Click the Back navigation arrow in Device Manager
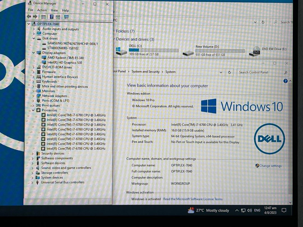303x227 pixels. click(29, 17)
